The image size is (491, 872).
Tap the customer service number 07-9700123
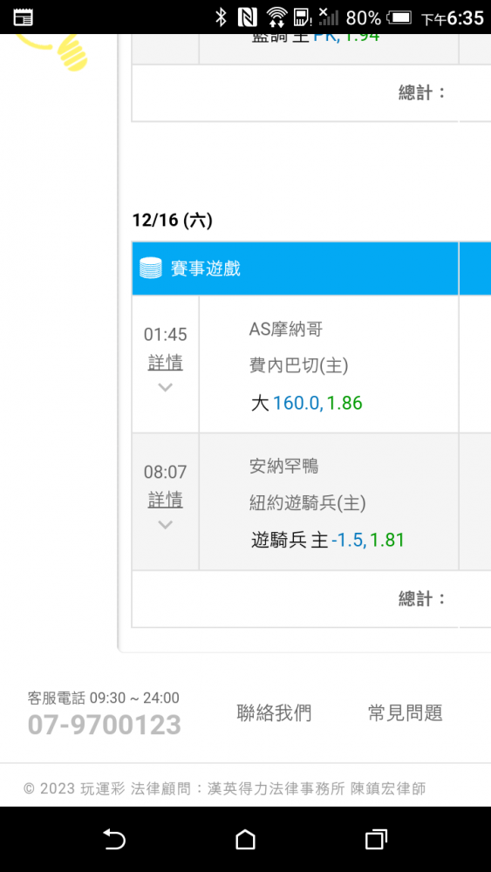tap(105, 725)
